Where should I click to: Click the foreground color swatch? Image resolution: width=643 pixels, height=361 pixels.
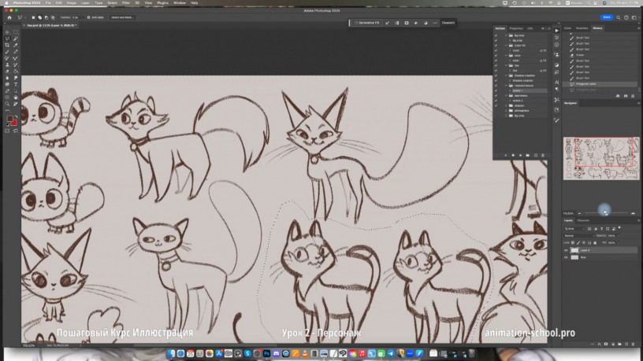click(x=10, y=119)
